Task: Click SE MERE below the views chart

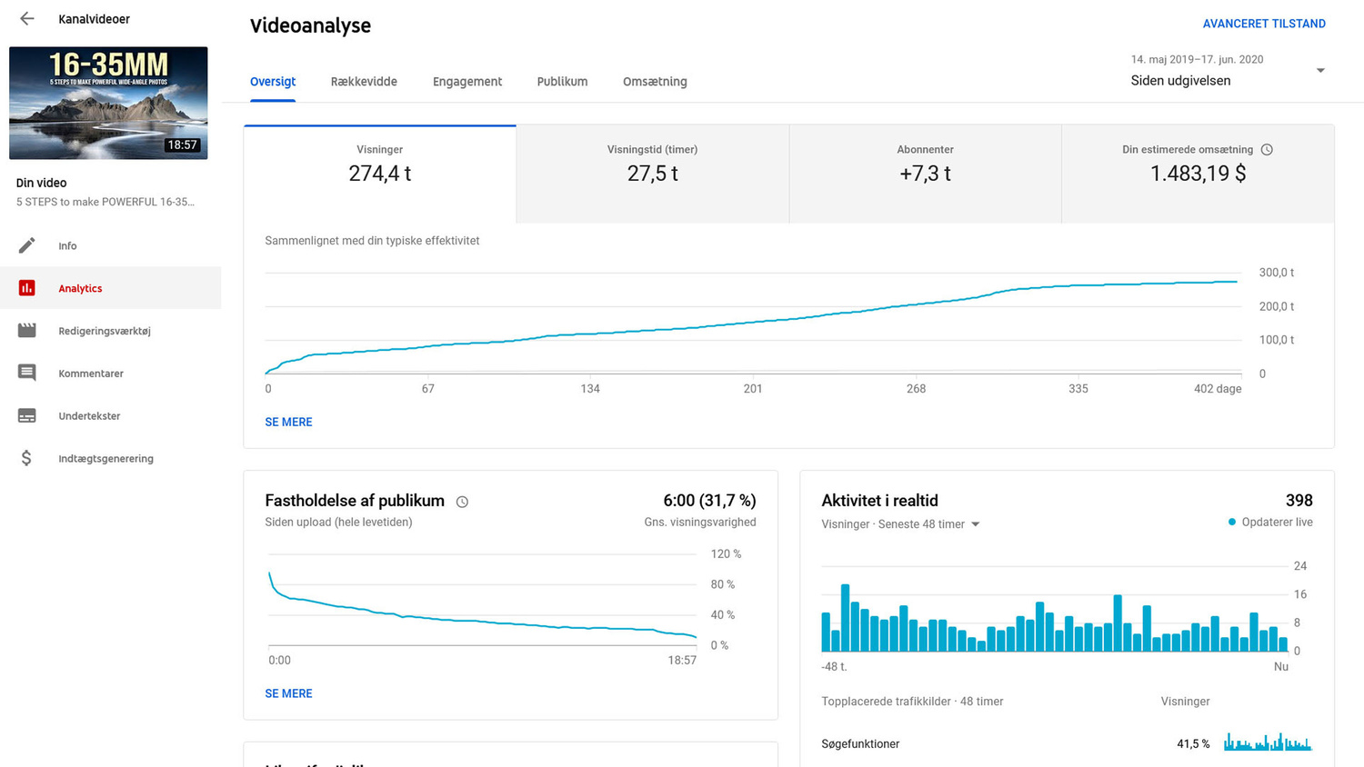Action: pos(288,422)
